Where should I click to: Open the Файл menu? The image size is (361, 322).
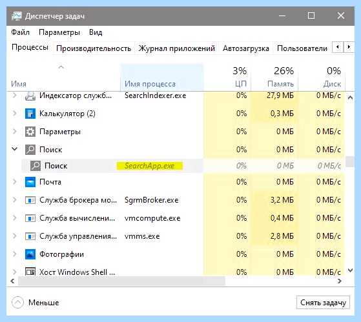click(20, 32)
